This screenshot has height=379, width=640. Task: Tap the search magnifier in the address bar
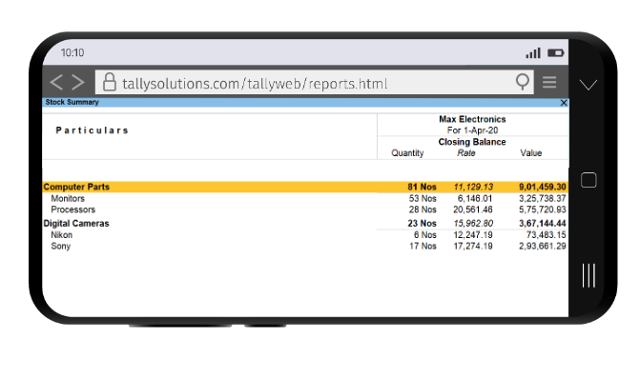523,82
